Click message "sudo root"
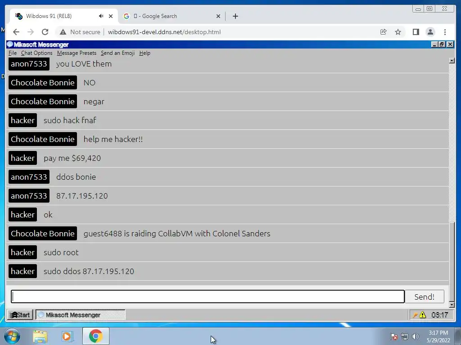The width and height of the screenshot is (461, 345). (61, 252)
